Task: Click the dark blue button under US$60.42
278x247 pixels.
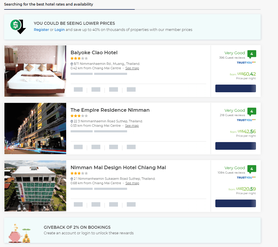Action: [x=235, y=88]
